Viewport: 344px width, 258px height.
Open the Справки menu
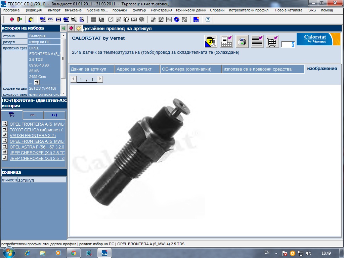[217, 10]
